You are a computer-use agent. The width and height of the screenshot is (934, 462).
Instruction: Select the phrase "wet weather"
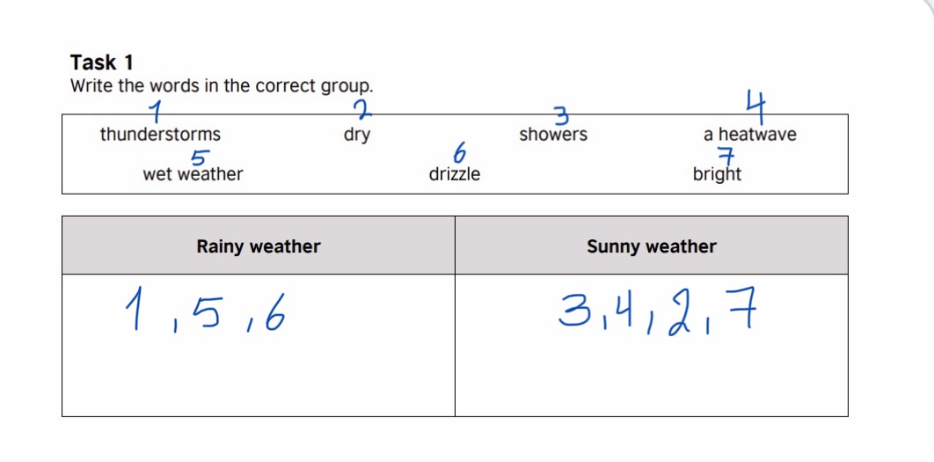[x=193, y=174]
